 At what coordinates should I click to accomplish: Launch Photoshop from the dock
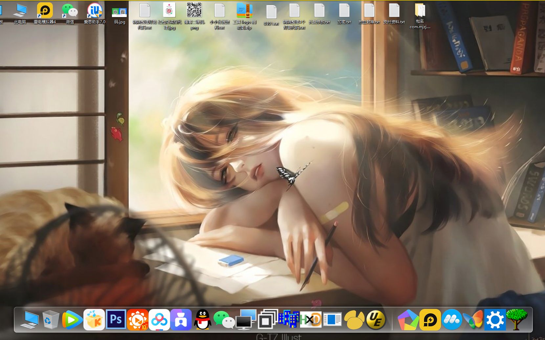pyautogui.click(x=116, y=319)
